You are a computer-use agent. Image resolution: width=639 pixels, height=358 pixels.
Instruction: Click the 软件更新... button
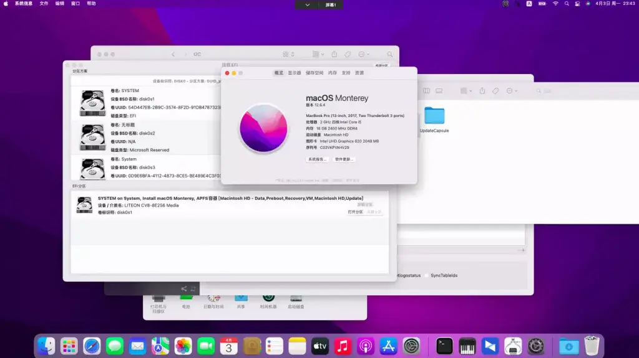point(344,159)
